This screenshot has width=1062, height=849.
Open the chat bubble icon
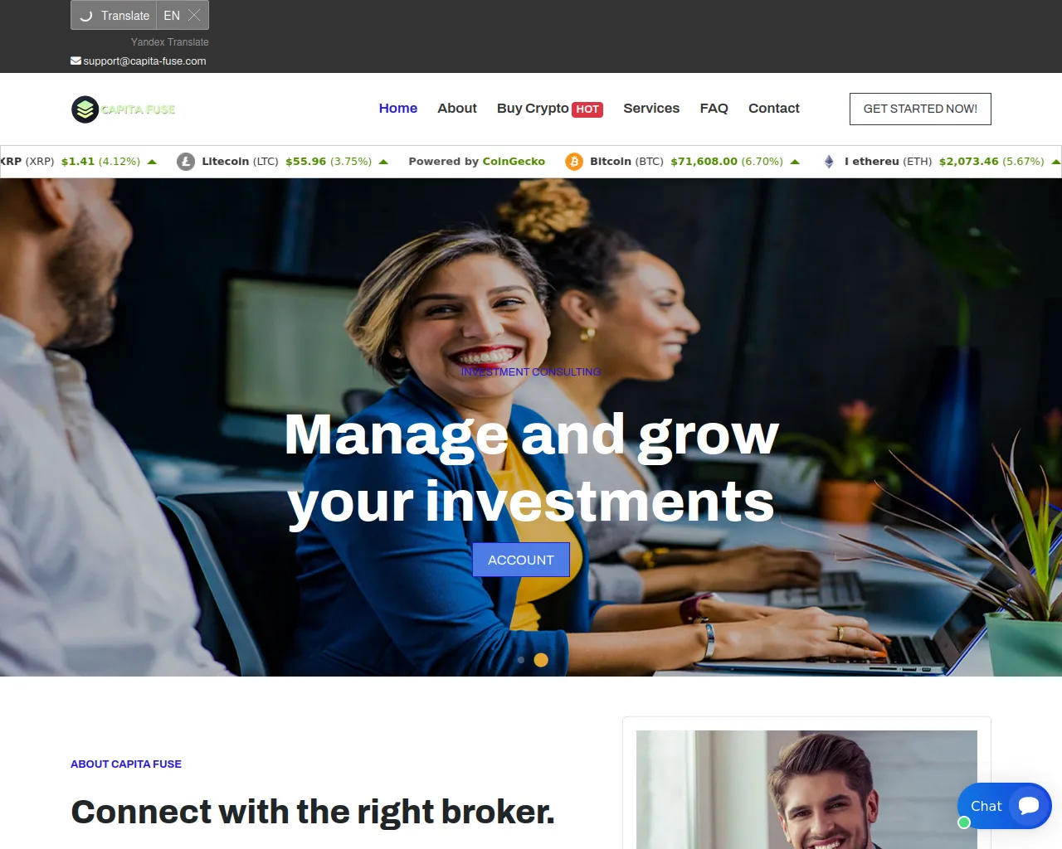click(x=1029, y=806)
